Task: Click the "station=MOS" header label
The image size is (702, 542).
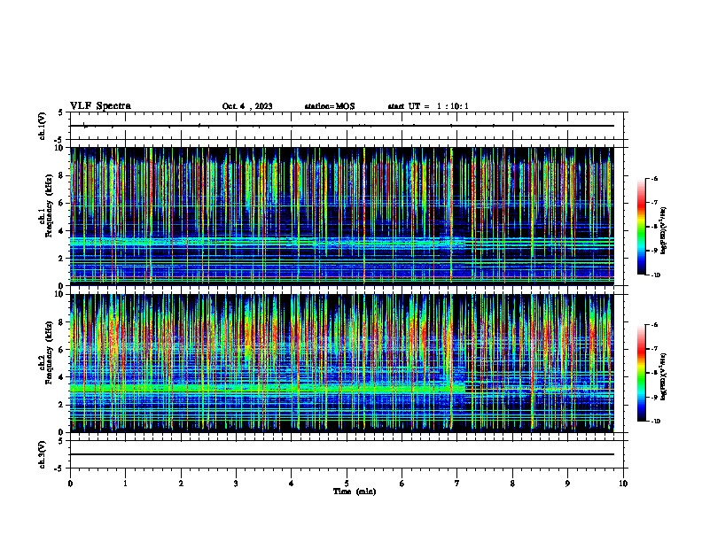Action: [x=330, y=106]
